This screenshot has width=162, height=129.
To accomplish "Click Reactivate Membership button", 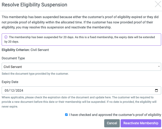I will tap(141, 123).
